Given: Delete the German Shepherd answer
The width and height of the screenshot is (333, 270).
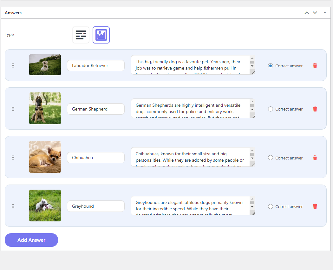Looking at the screenshot, I should pos(315,109).
